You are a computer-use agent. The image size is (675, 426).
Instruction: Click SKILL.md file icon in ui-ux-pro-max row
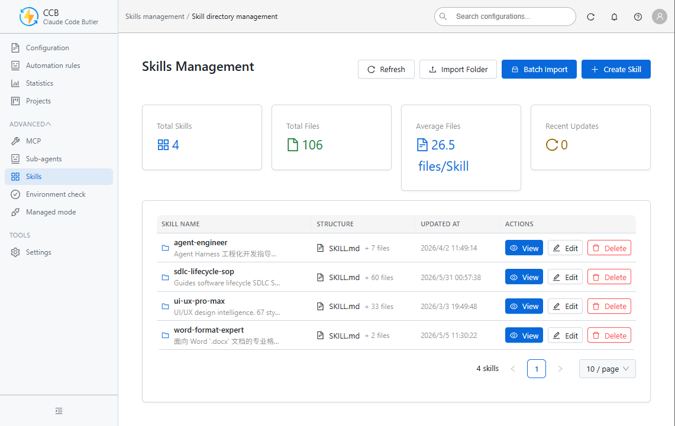click(x=320, y=307)
